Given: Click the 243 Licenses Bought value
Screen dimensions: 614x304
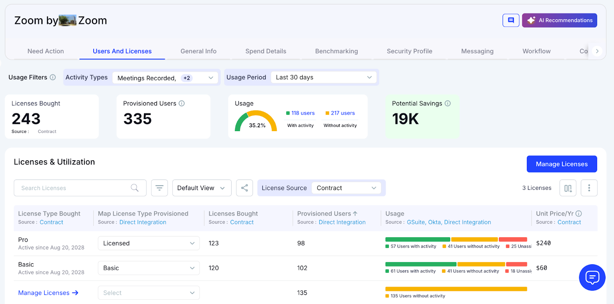Looking at the screenshot, I should 26,119.
